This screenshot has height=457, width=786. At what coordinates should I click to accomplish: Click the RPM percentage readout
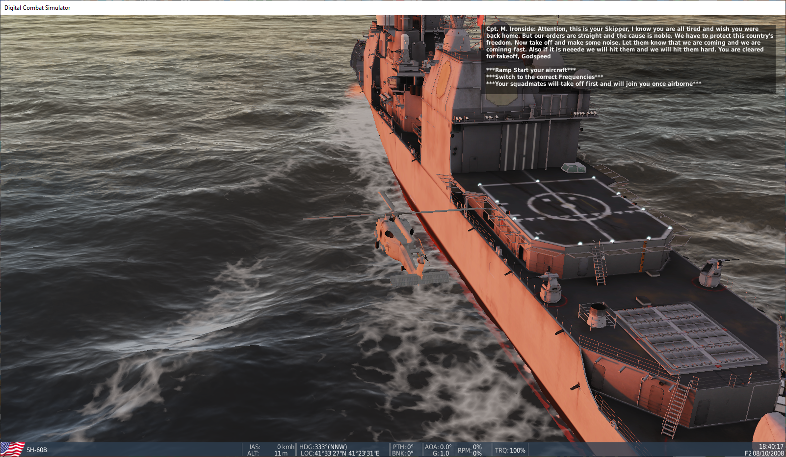click(470, 450)
